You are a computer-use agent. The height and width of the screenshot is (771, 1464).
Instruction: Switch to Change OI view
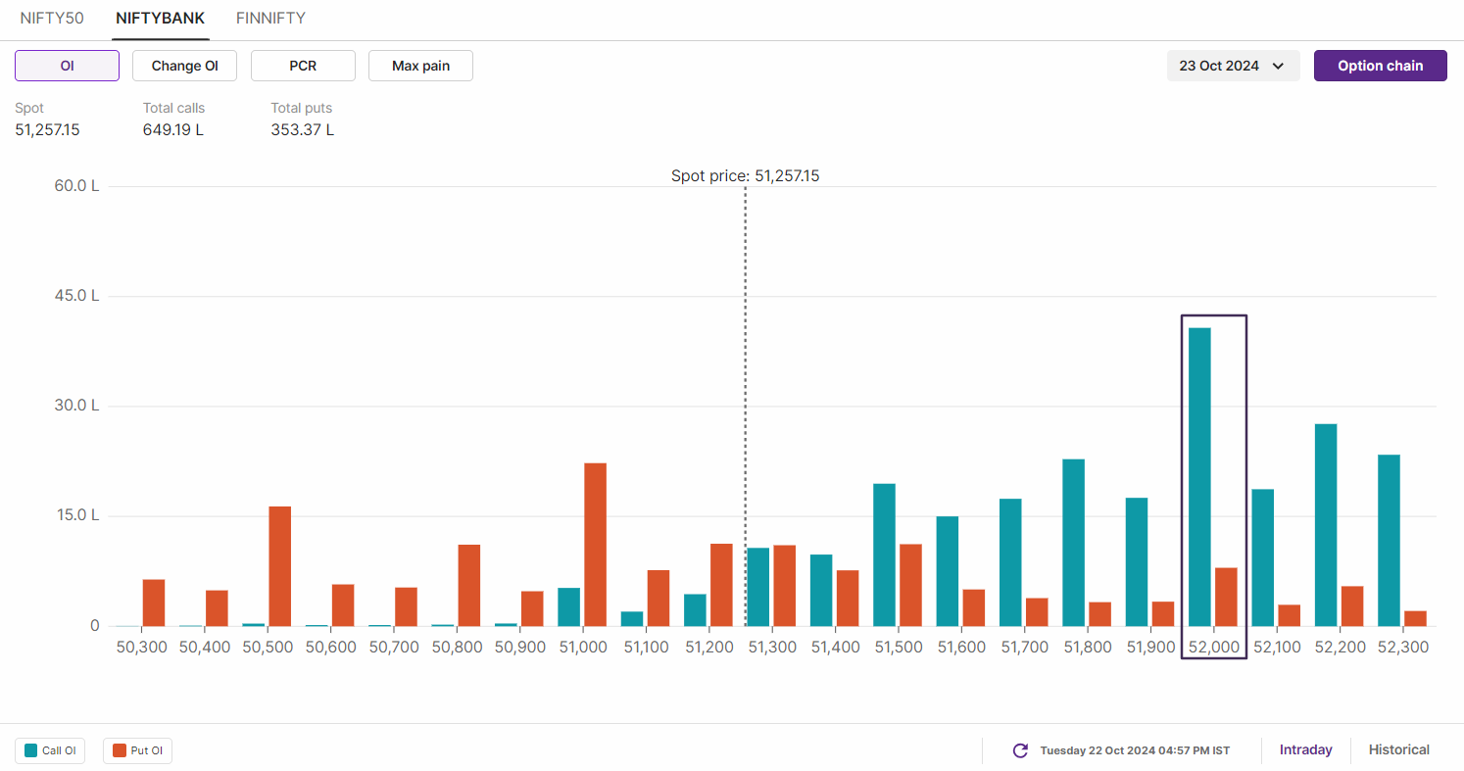coord(184,66)
